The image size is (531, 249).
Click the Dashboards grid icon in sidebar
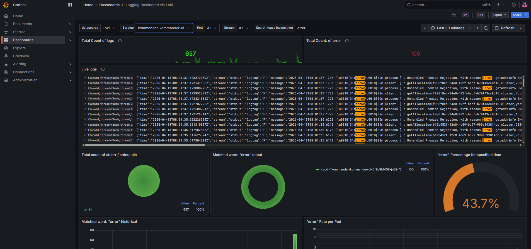tap(6, 40)
